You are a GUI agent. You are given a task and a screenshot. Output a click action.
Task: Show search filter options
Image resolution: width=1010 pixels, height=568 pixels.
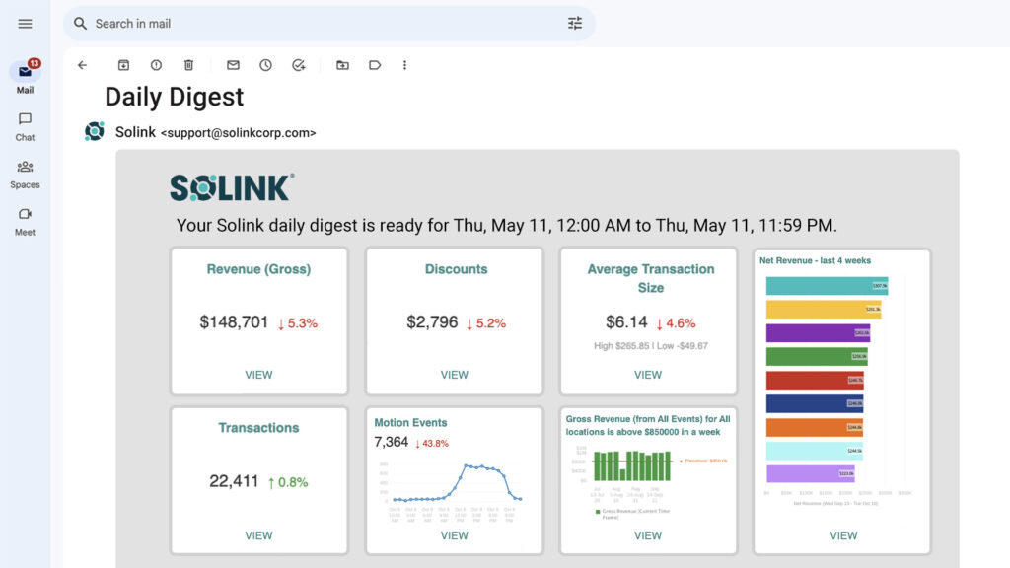[x=575, y=24]
